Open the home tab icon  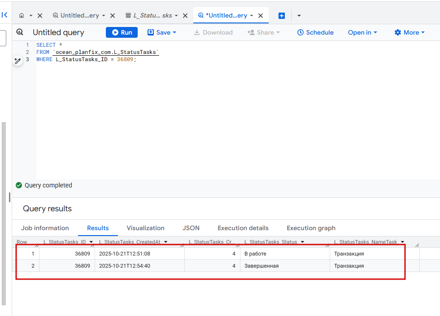[22, 15]
